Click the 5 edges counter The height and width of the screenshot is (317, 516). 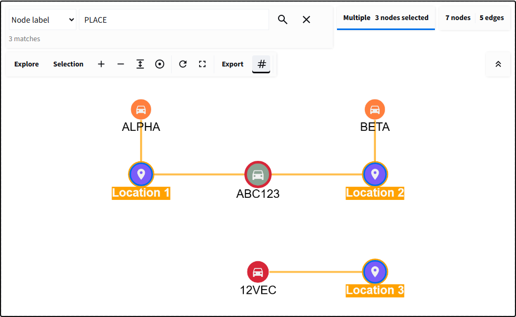pos(492,18)
